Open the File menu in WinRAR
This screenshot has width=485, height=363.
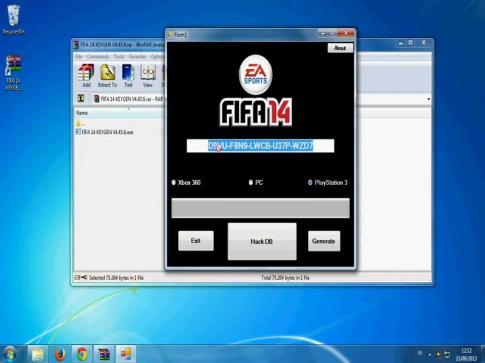79,56
